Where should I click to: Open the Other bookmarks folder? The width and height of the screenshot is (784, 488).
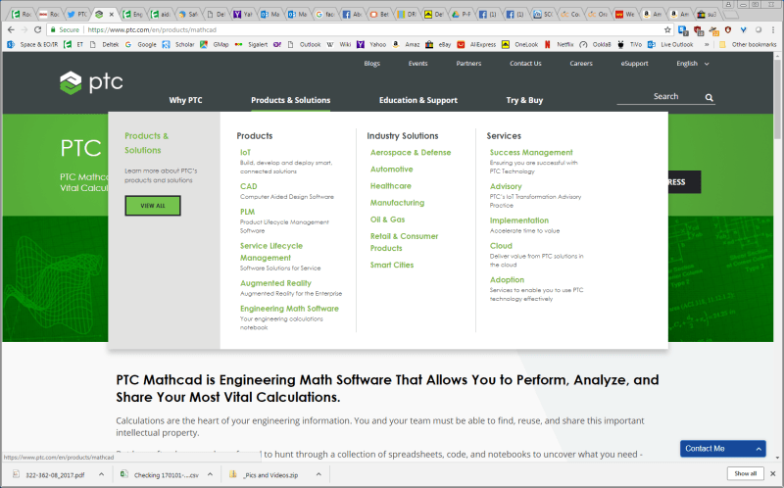click(748, 44)
